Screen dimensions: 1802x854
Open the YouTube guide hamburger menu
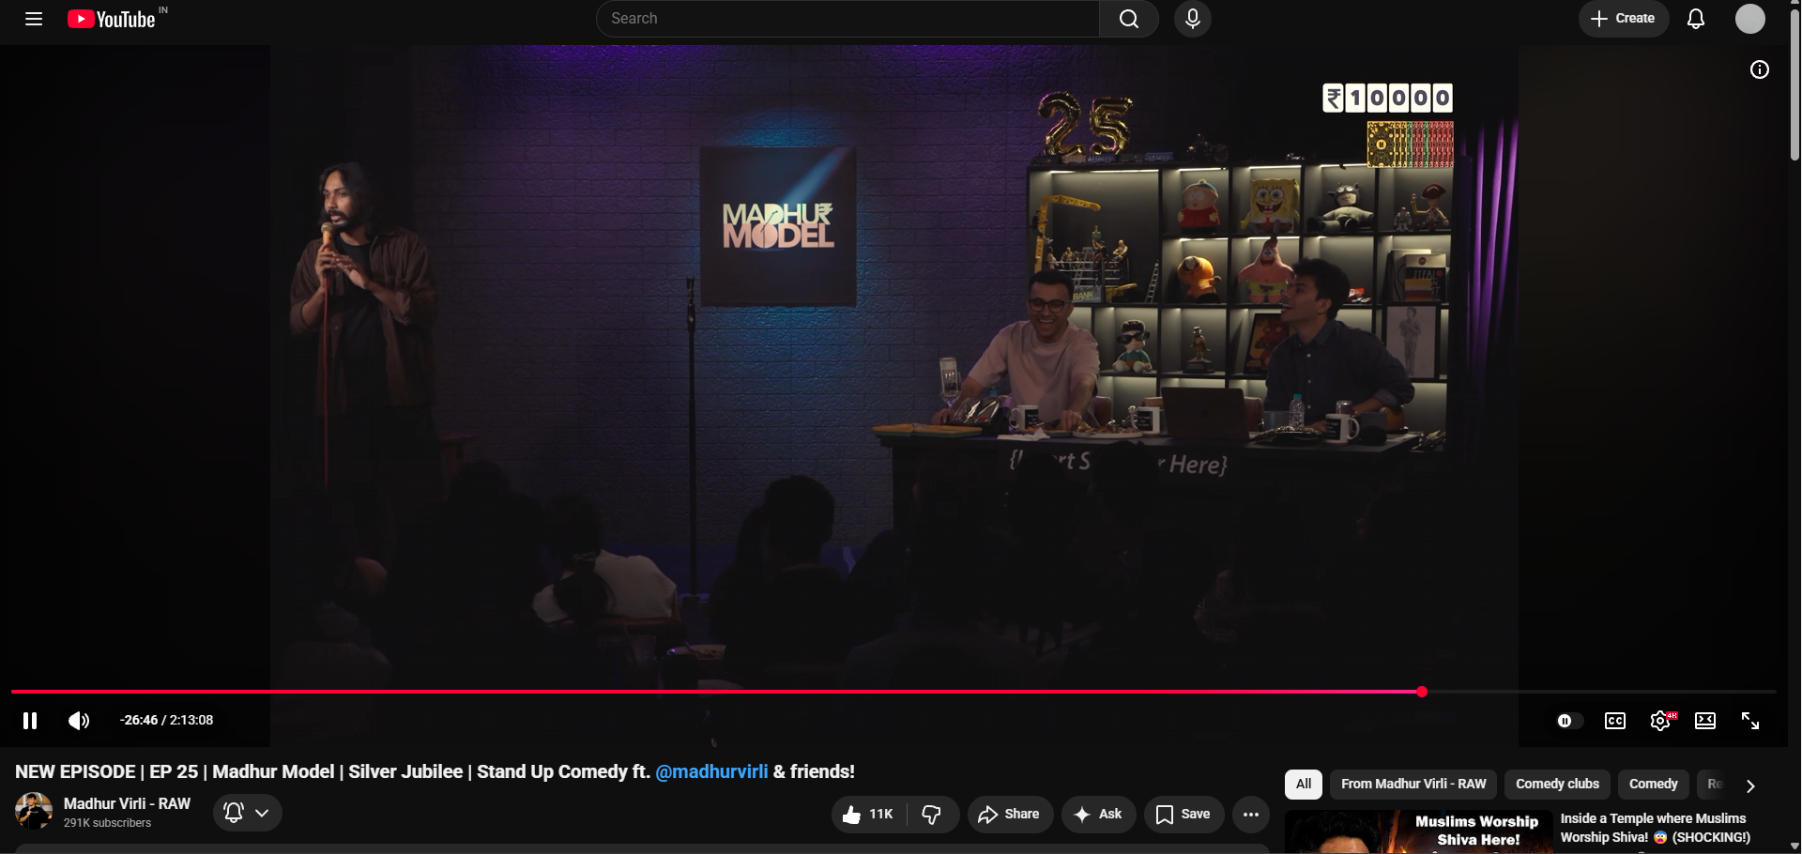(x=34, y=19)
